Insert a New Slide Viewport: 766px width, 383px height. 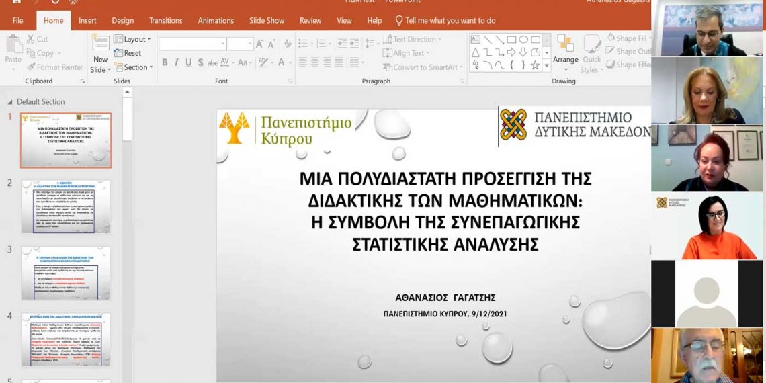101,54
